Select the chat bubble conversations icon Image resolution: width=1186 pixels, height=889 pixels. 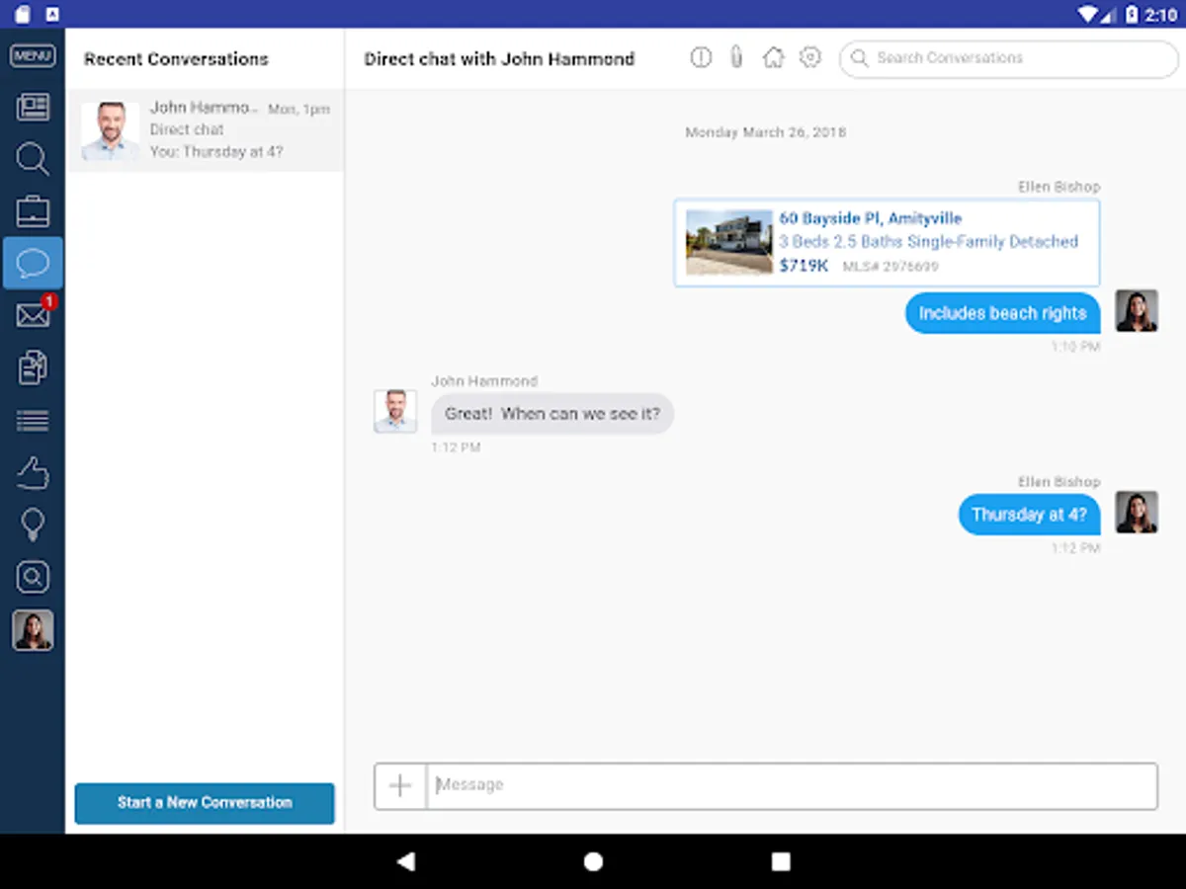[33, 263]
